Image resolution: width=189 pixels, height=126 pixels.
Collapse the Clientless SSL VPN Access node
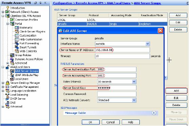point(3,16)
